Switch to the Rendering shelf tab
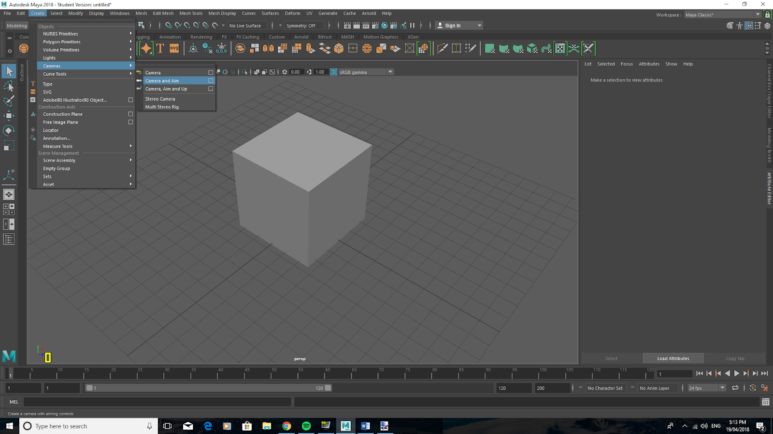This screenshot has width=773, height=434. (201, 37)
